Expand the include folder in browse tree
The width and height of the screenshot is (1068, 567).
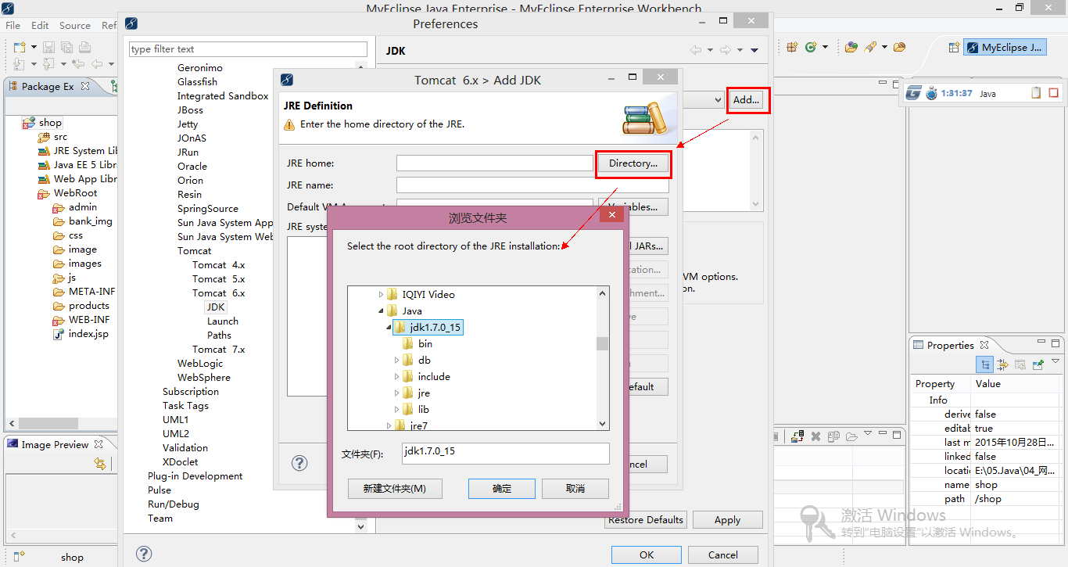tap(397, 377)
